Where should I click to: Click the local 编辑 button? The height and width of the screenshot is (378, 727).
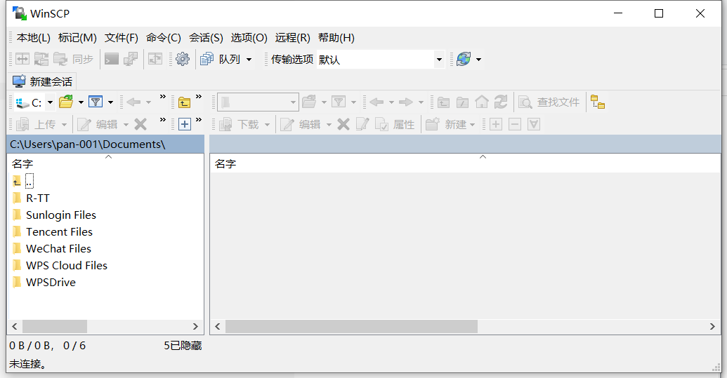[x=98, y=124]
